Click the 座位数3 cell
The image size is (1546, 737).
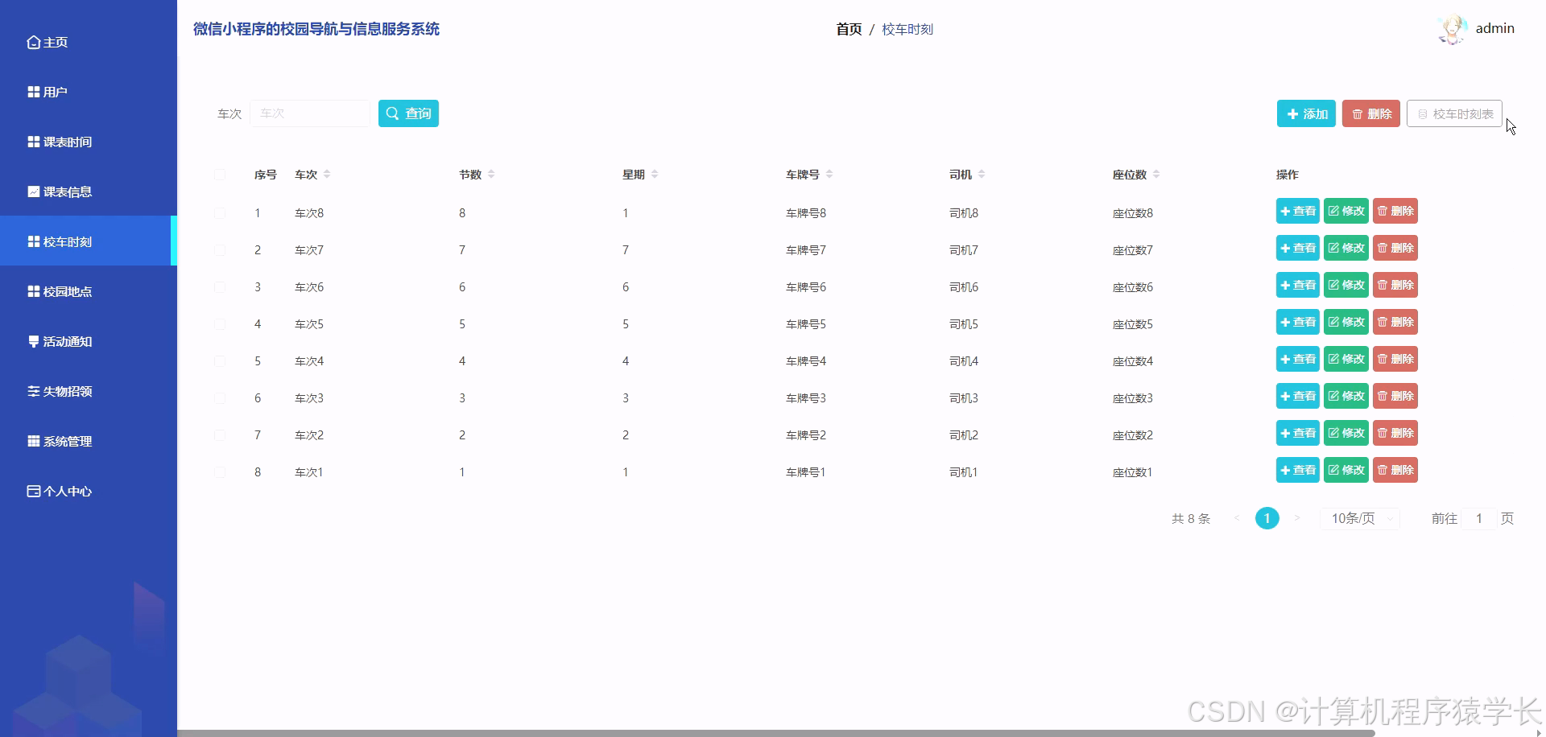coord(1133,398)
